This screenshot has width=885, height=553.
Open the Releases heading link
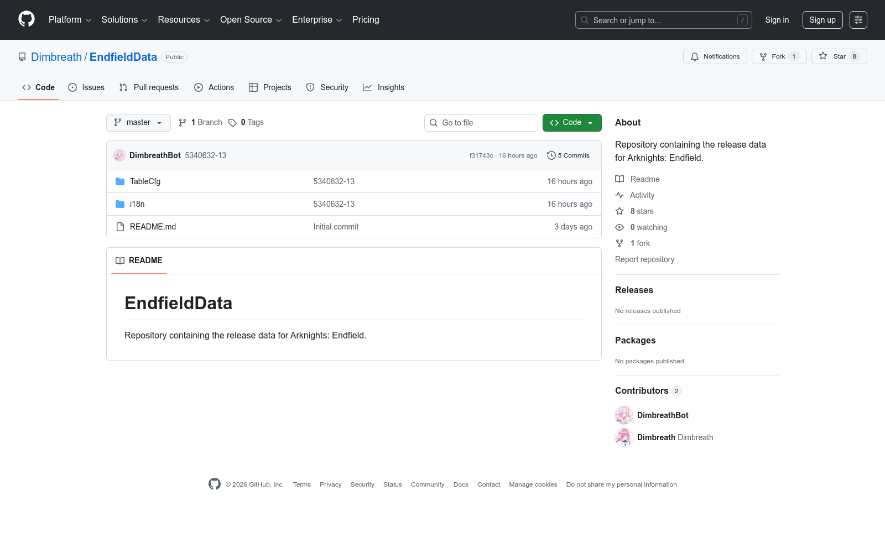tap(634, 290)
